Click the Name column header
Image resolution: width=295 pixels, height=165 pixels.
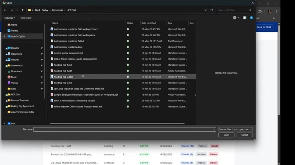[55, 23]
